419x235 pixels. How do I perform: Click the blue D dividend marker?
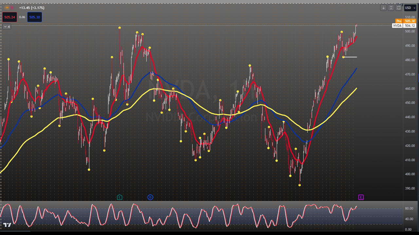pyautogui.click(x=150, y=197)
